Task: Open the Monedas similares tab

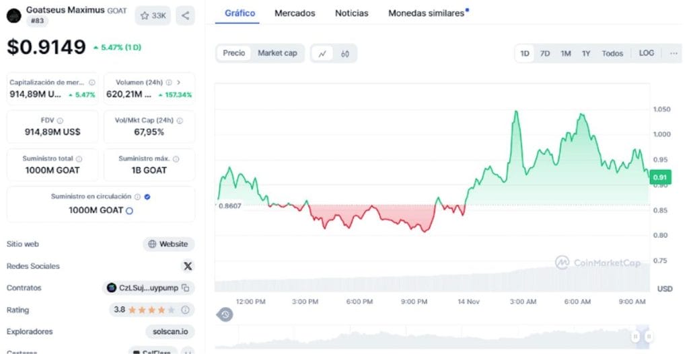Action: pyautogui.click(x=427, y=13)
